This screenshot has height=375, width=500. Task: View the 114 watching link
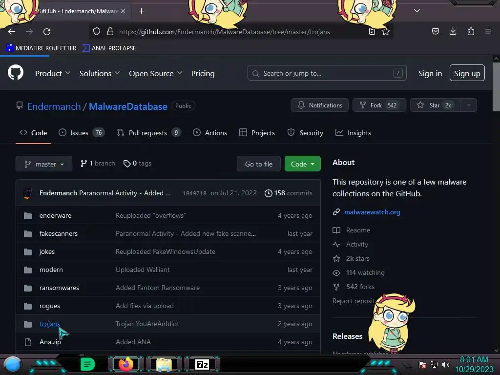click(359, 272)
